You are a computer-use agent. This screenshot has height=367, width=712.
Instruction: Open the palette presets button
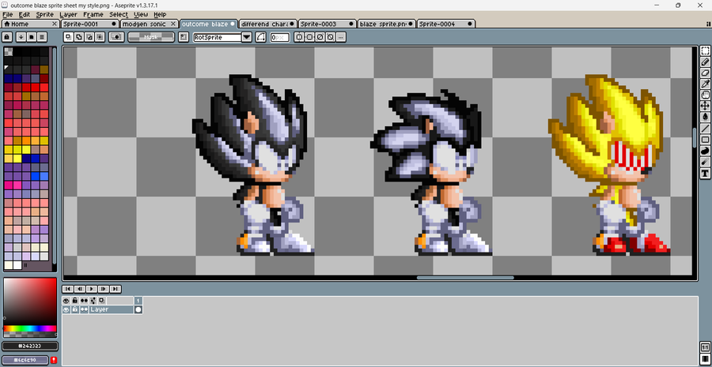point(32,37)
